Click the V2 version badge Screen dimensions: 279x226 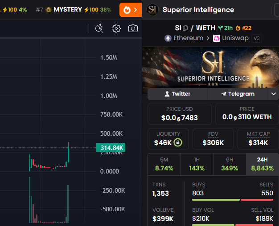[x=257, y=38]
